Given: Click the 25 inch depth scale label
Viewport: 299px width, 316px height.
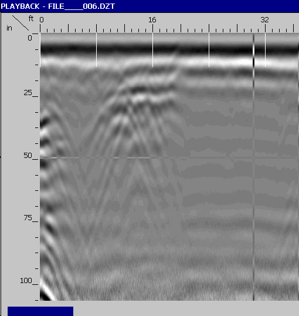Looking at the screenshot, I should 28,93.
